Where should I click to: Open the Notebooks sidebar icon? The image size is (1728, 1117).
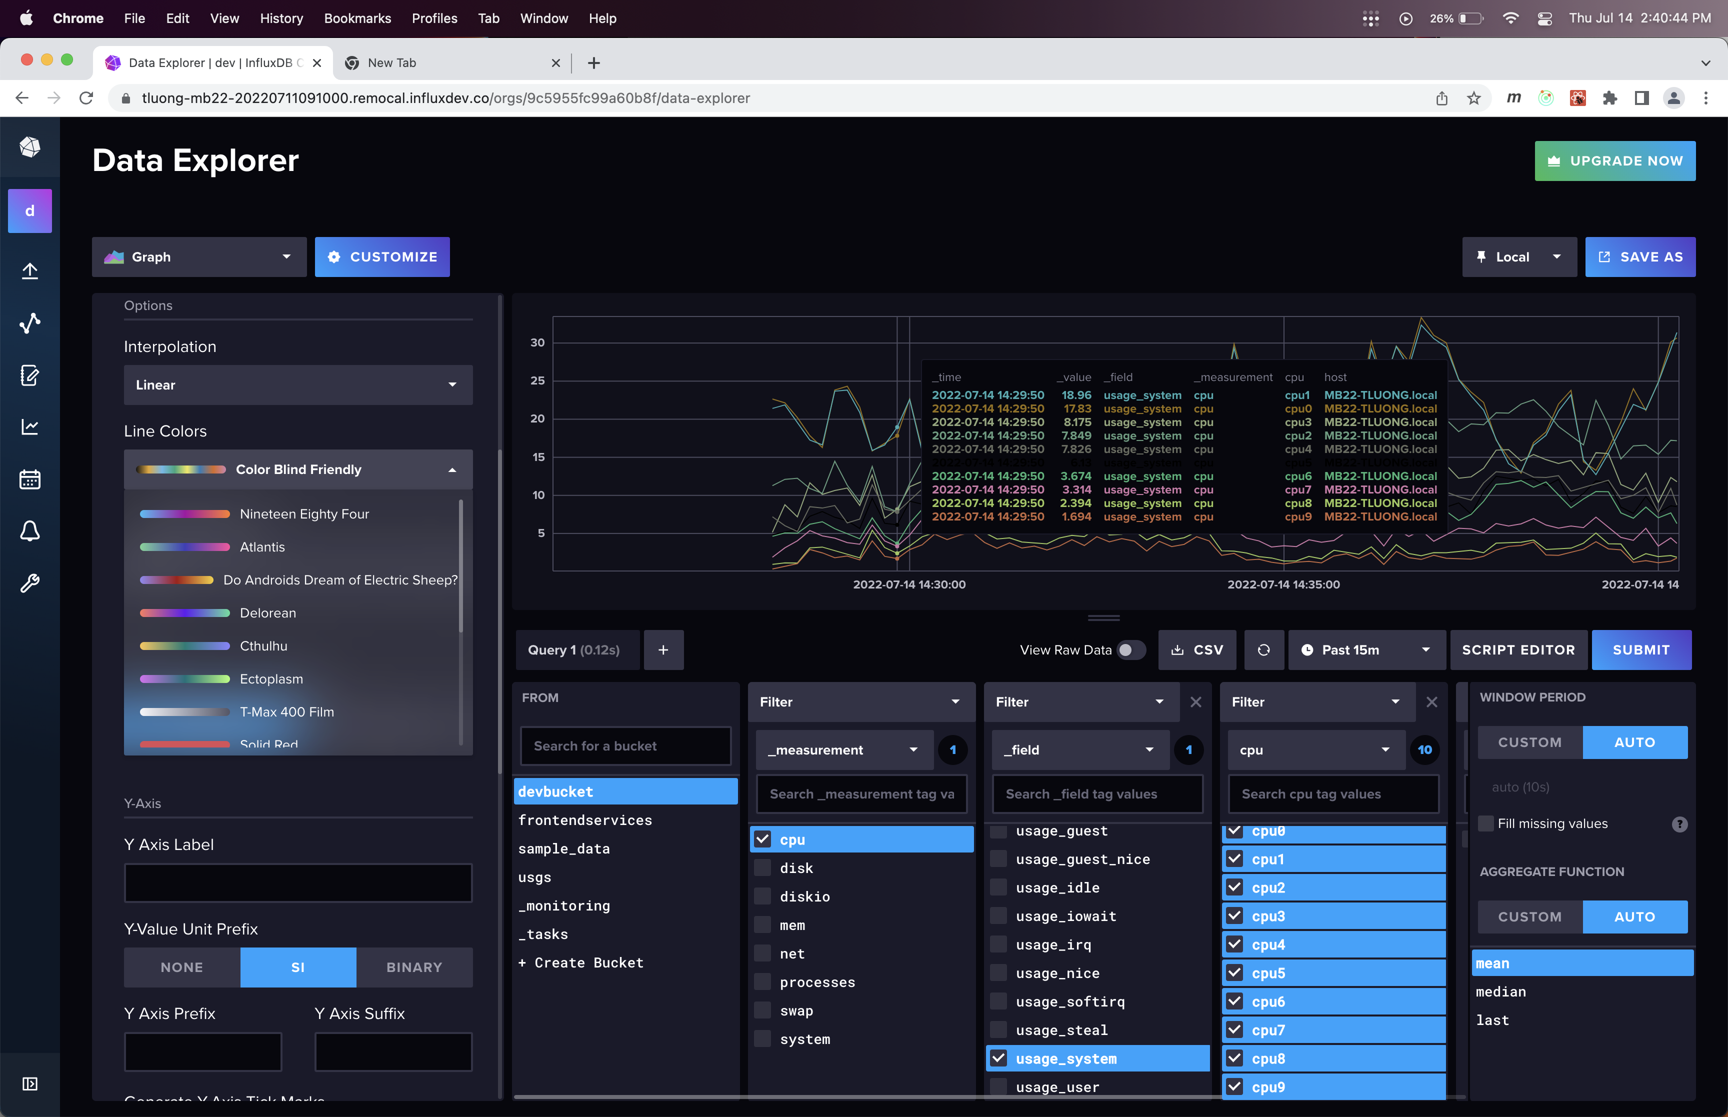[x=29, y=375]
